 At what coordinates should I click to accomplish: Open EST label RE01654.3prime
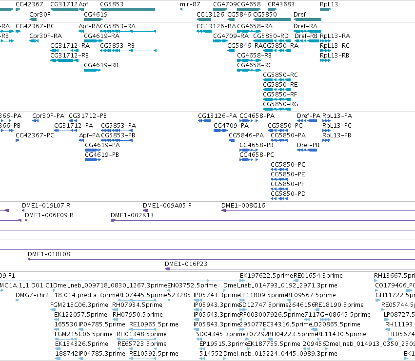[x=318, y=276]
